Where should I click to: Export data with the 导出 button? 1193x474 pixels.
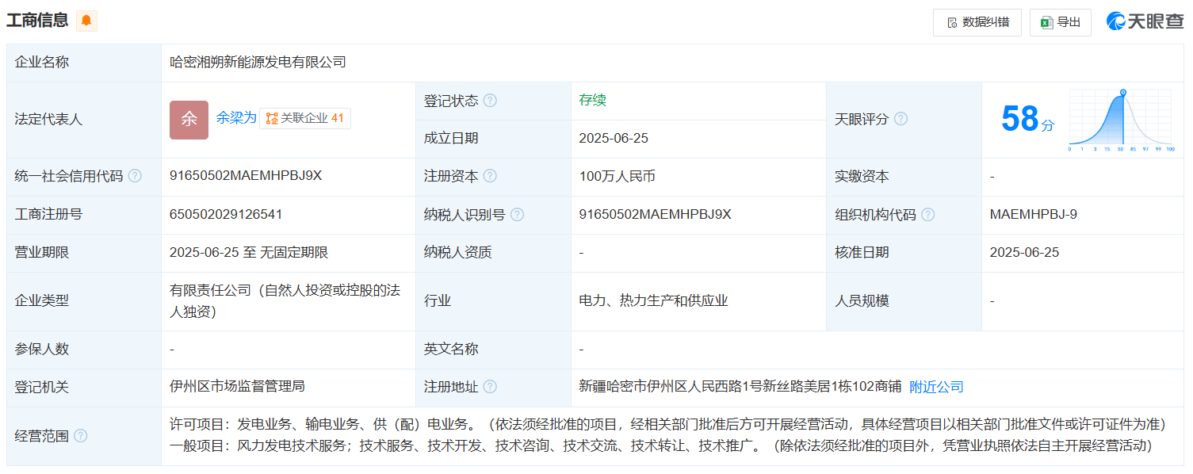(x=1061, y=22)
